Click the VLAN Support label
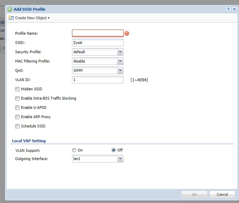Image resolution: width=239 pixels, height=203 pixels. pyautogui.click(x=28, y=150)
